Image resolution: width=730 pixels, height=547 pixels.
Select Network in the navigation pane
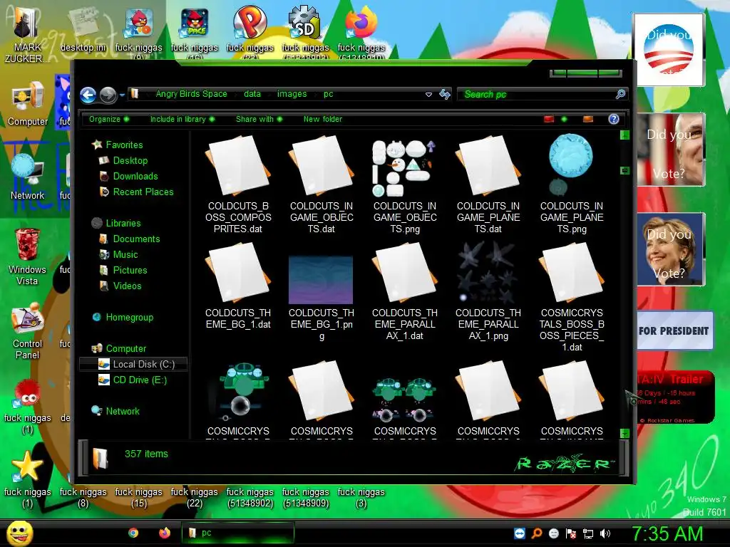click(x=123, y=411)
